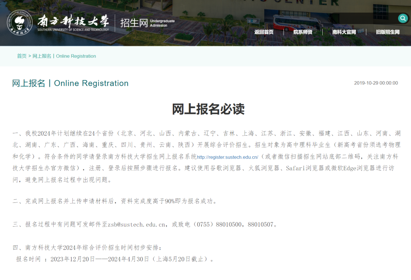Viewport: 411px width, 280px height.
Task: Click the 网上报名 | Online Registration breadcrumb
Action: click(64, 56)
